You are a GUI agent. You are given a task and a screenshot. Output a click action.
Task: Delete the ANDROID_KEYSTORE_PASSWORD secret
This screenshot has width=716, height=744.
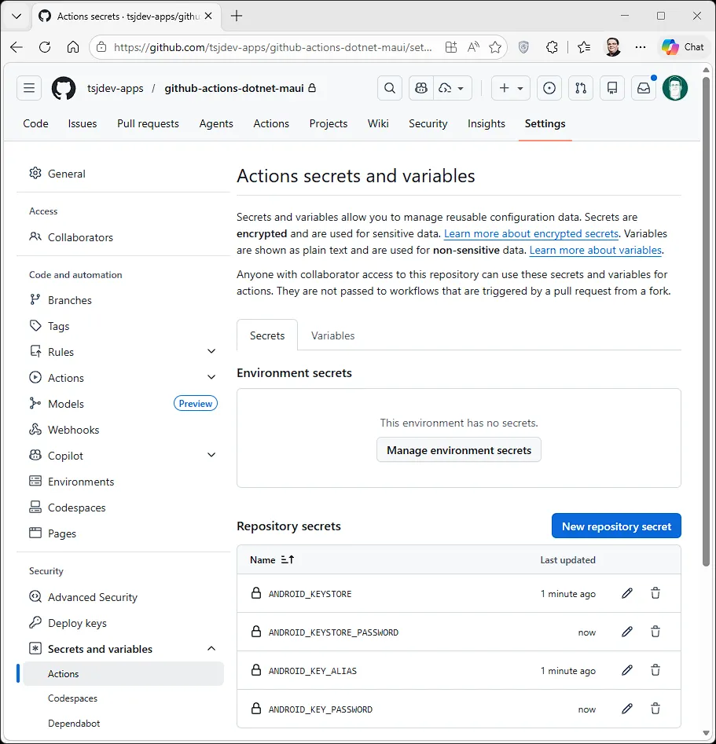(655, 632)
